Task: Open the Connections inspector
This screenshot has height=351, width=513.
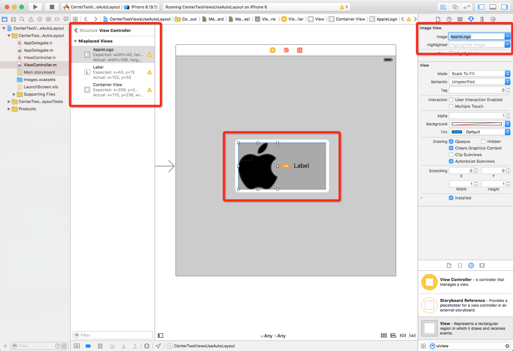Action: (493, 19)
